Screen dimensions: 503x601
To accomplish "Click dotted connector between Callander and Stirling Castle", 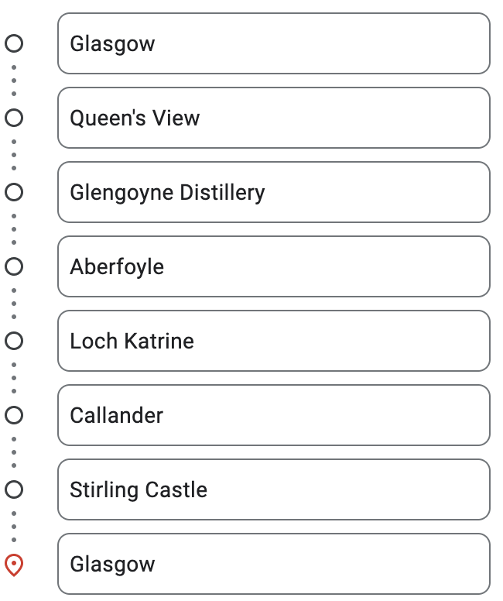I will (x=14, y=452).
